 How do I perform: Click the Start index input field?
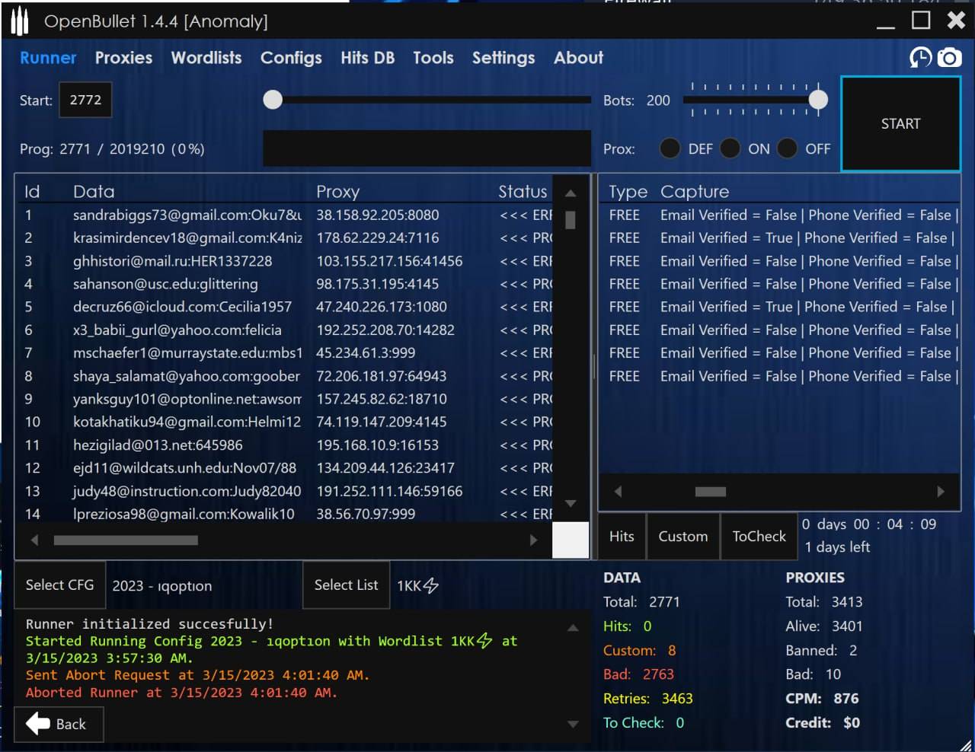click(85, 100)
